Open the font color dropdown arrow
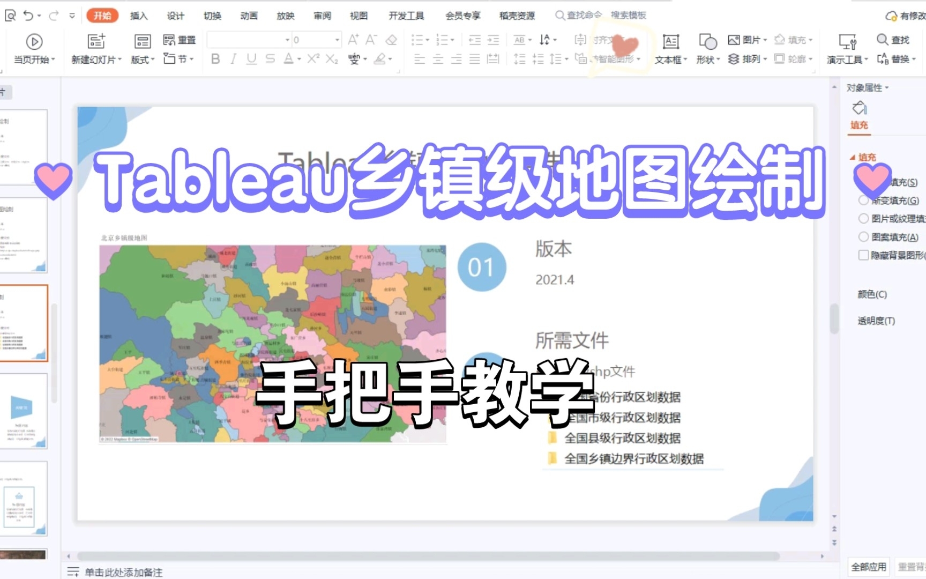Screen dimensions: 926x579 pyautogui.click(x=299, y=59)
